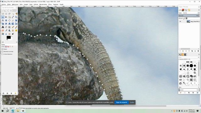Open the Seleccionar menu
This screenshot has height=113, width=201.
coord(15,4)
